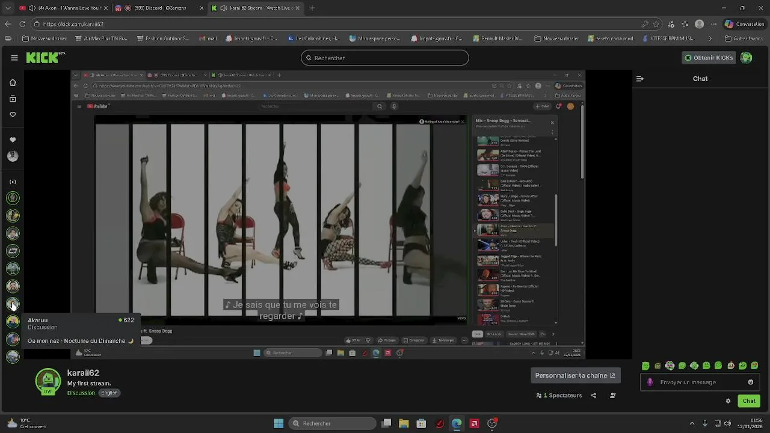Image resolution: width=770 pixels, height=433 pixels.
Task: Send message with green Chat button
Action: pos(749,401)
